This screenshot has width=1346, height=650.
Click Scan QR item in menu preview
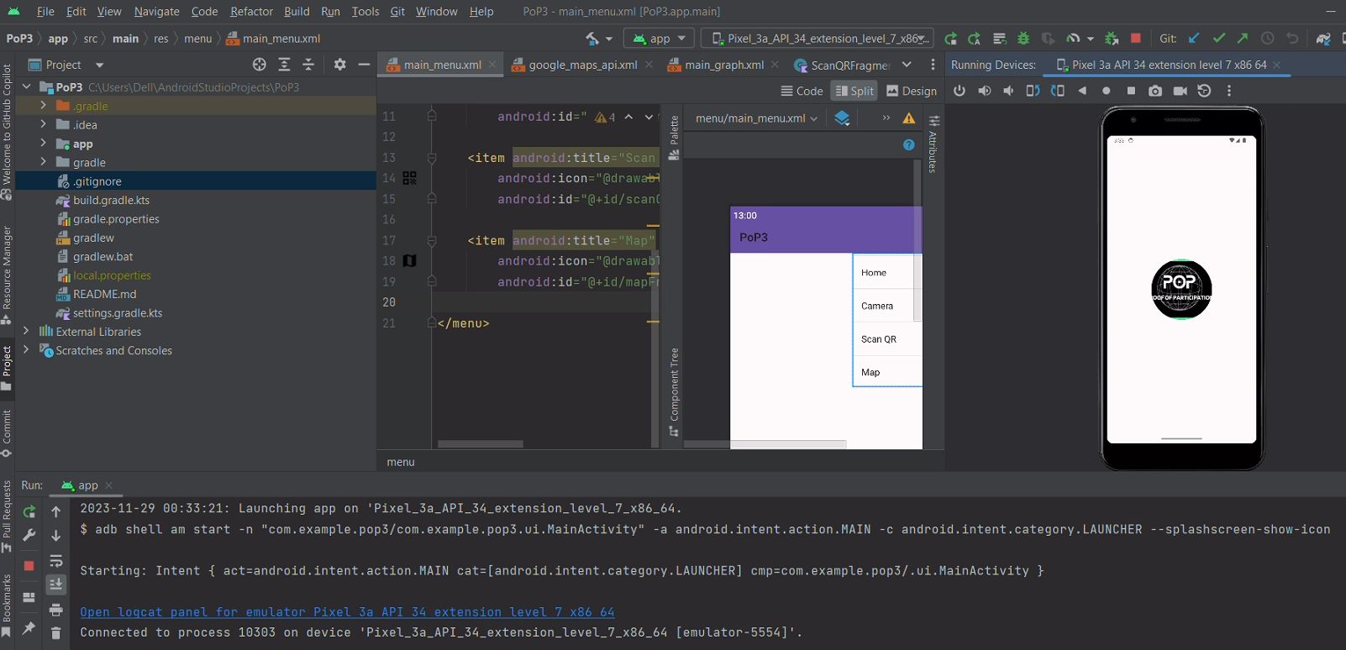(879, 339)
